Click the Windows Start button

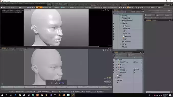(2, 95)
